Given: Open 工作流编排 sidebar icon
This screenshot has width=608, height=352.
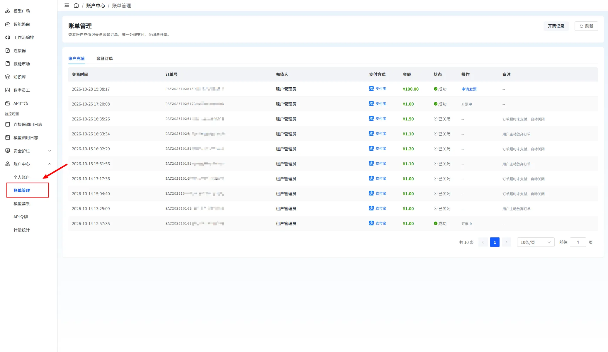Looking at the screenshot, I should coord(8,37).
